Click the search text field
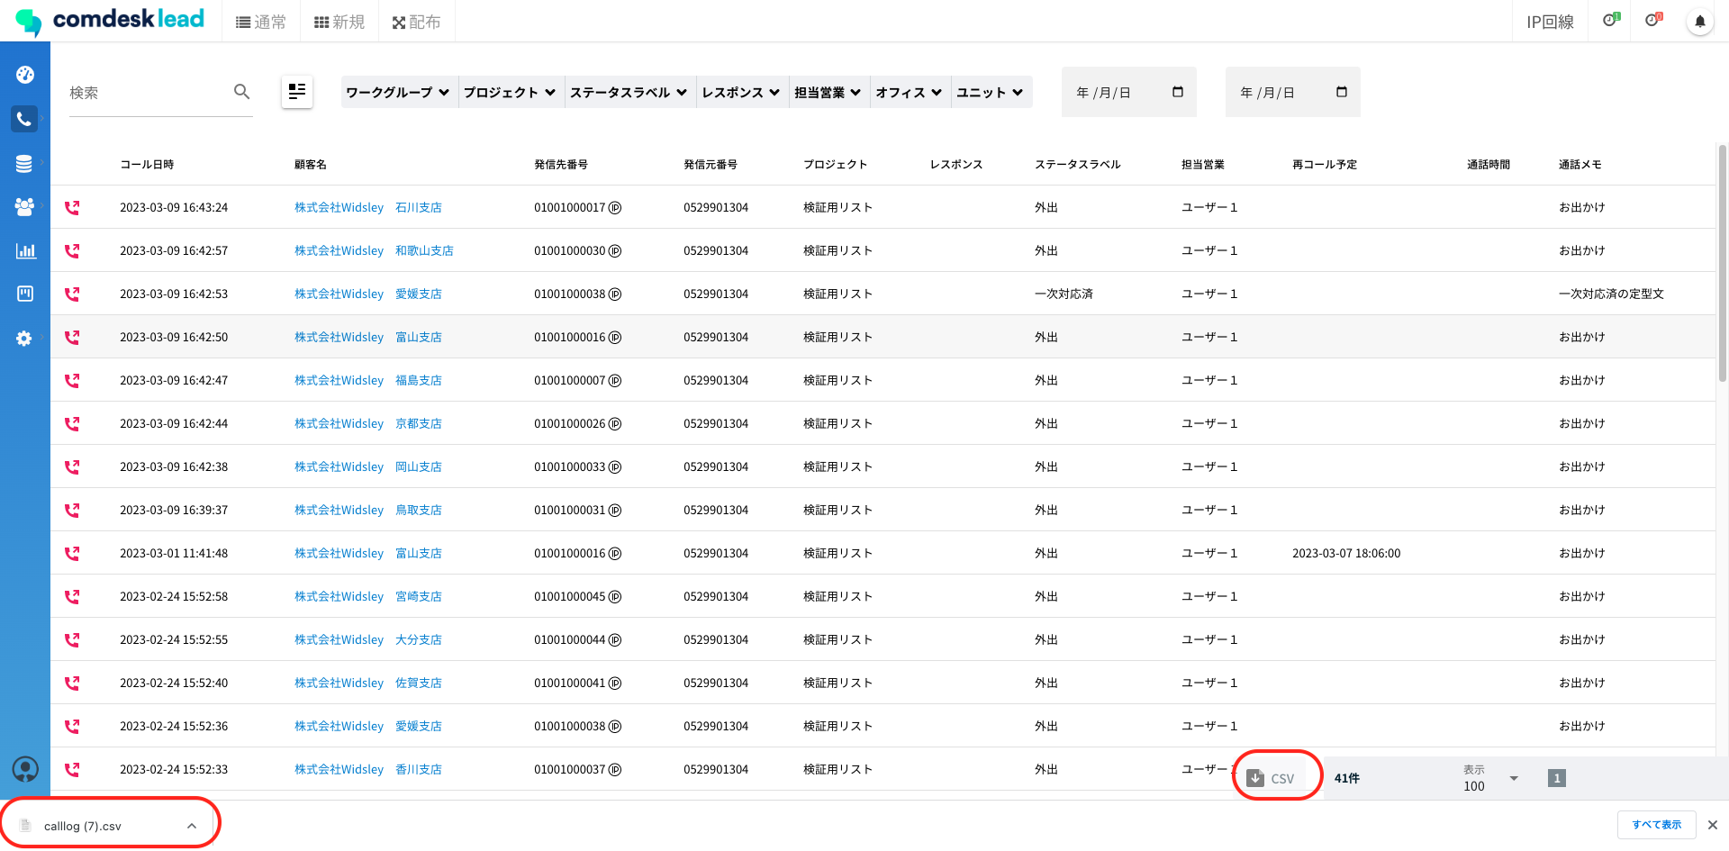 [144, 93]
